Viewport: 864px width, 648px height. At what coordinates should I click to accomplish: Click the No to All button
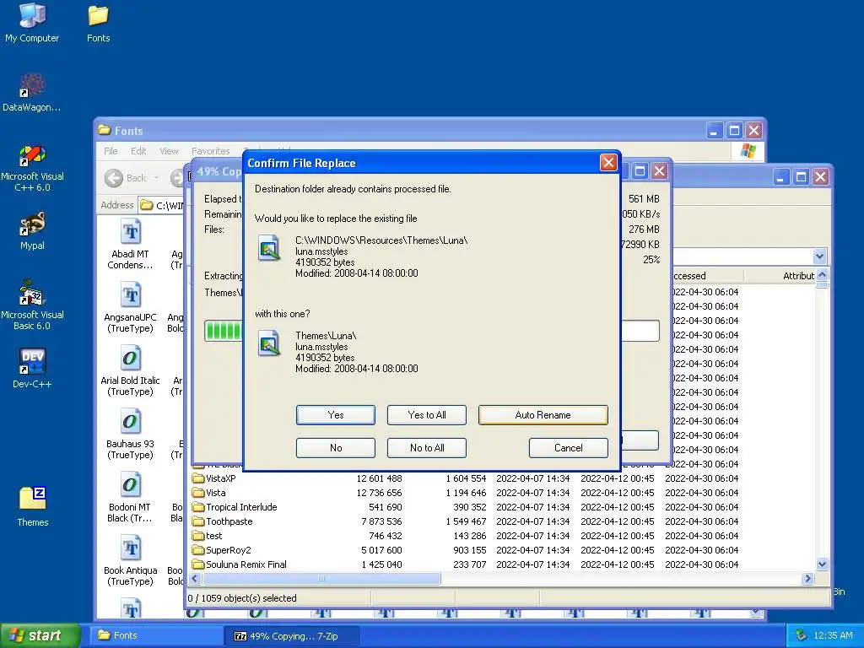[427, 448]
